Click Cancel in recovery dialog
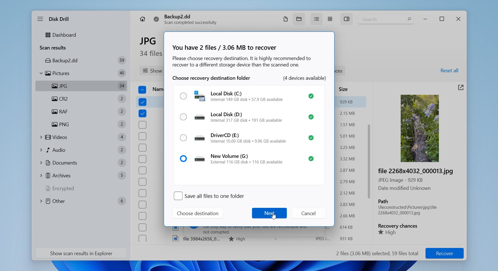Screen dimensions: 498x271 click(308, 213)
